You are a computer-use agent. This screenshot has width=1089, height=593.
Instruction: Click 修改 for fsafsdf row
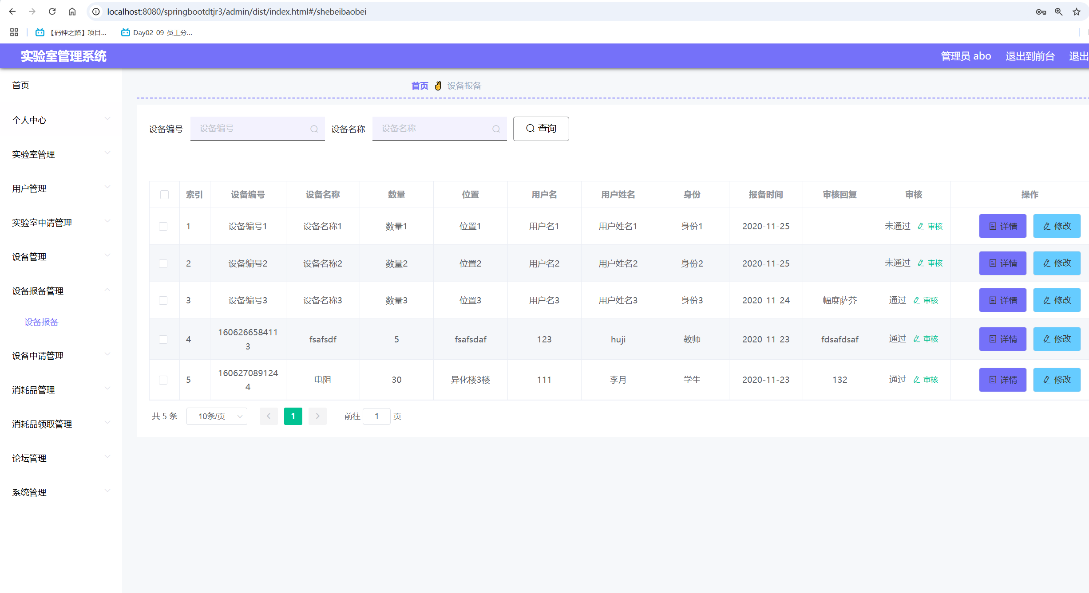coord(1057,339)
